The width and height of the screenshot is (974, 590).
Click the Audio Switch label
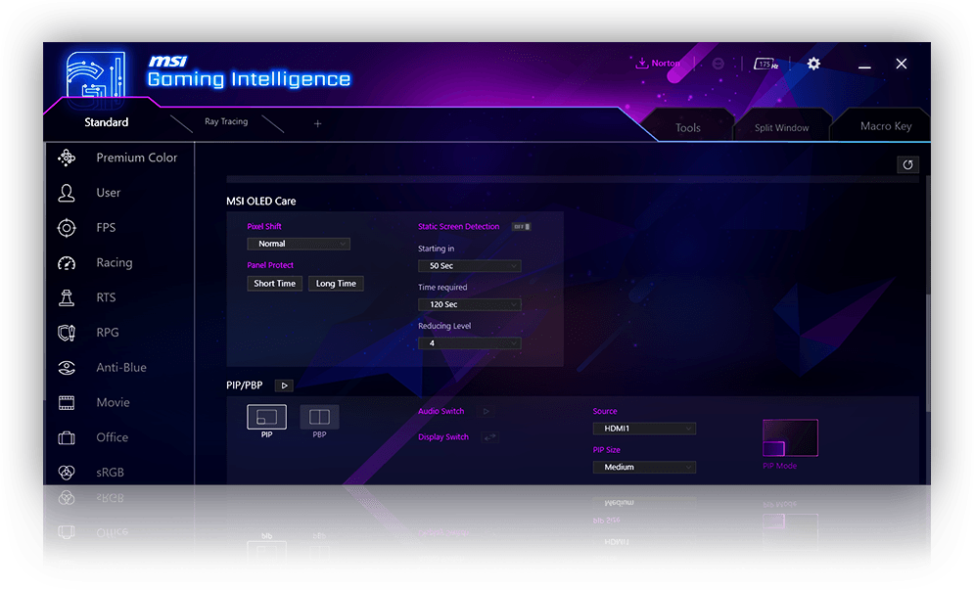(x=441, y=411)
